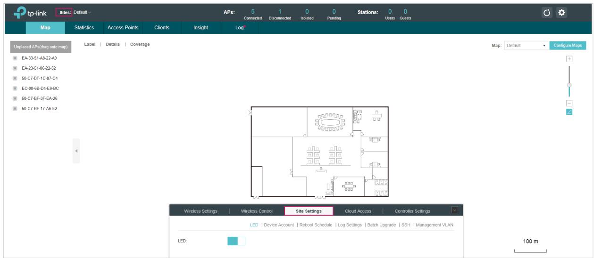The image size is (594, 258).
Task: Open the Map selection dropdown
Action: point(526,46)
